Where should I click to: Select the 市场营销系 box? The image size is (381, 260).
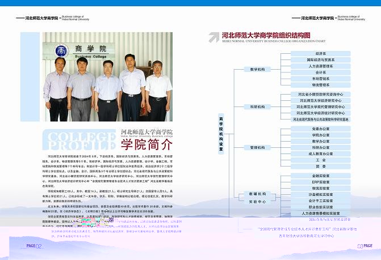point(320,79)
